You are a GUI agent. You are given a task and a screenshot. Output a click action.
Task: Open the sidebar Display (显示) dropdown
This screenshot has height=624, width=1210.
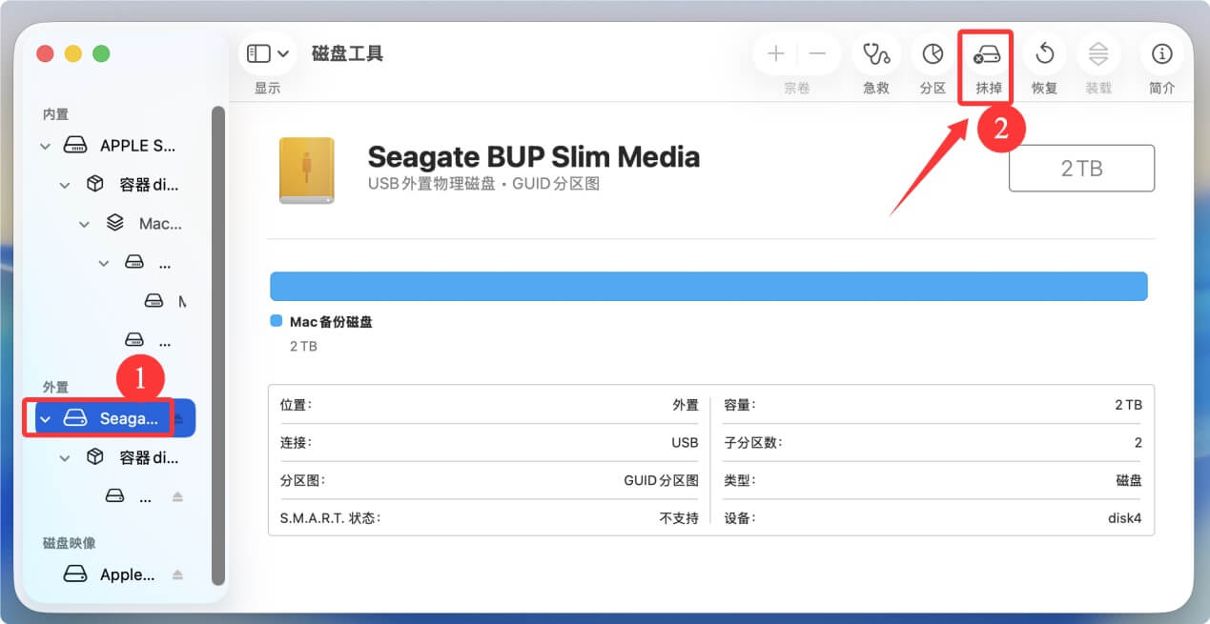point(268,54)
